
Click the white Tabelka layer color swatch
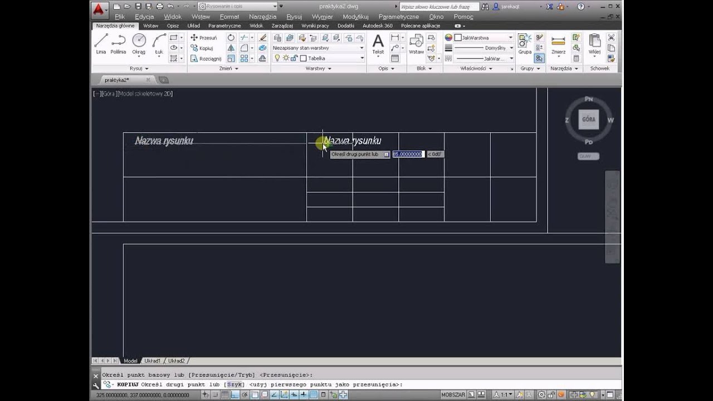[304, 58]
